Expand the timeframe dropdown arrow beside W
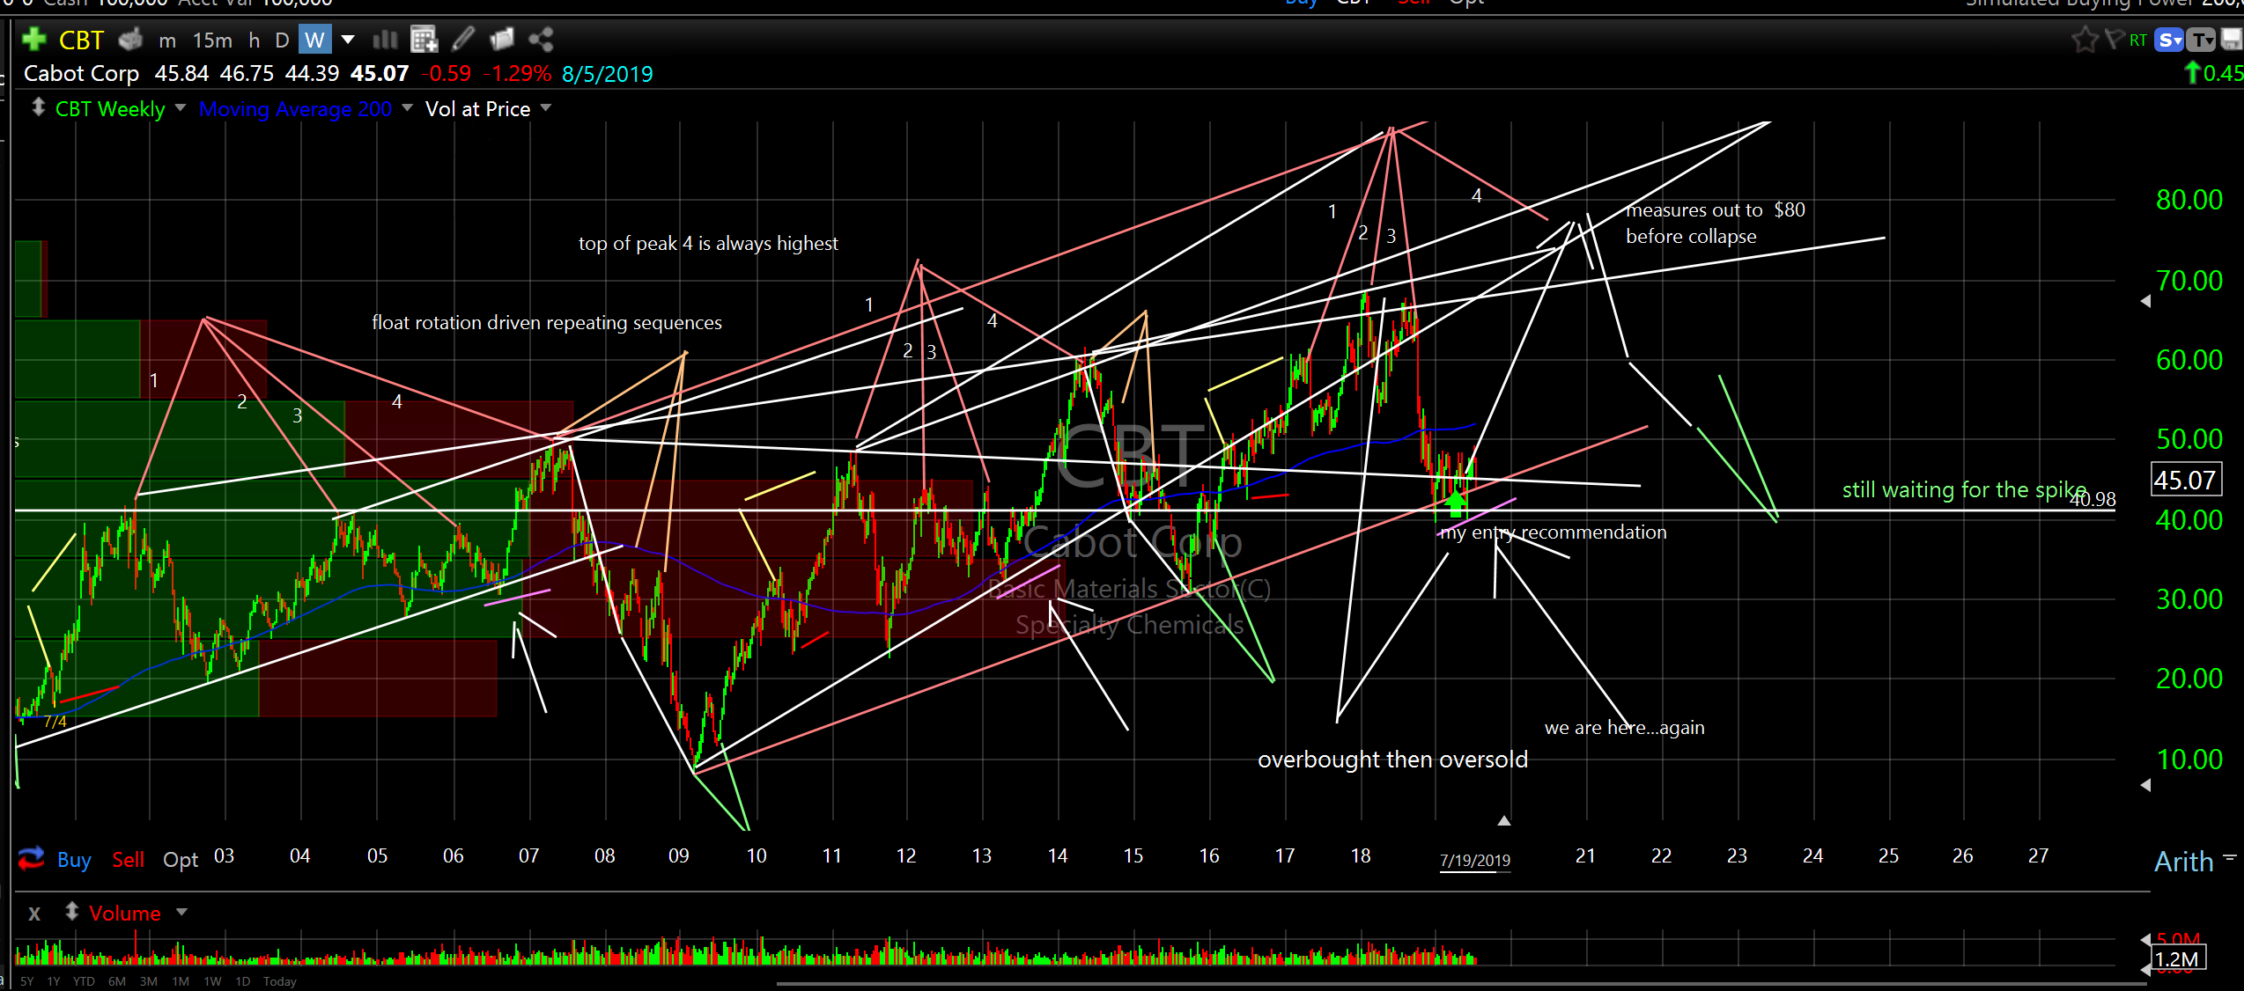Screen dimensions: 2244x991 [348, 40]
